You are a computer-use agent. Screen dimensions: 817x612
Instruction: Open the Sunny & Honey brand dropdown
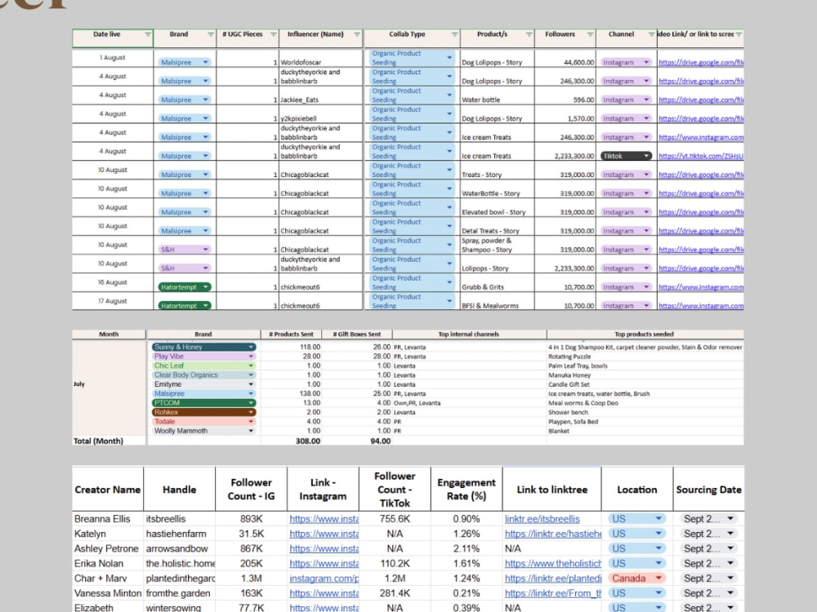251,347
